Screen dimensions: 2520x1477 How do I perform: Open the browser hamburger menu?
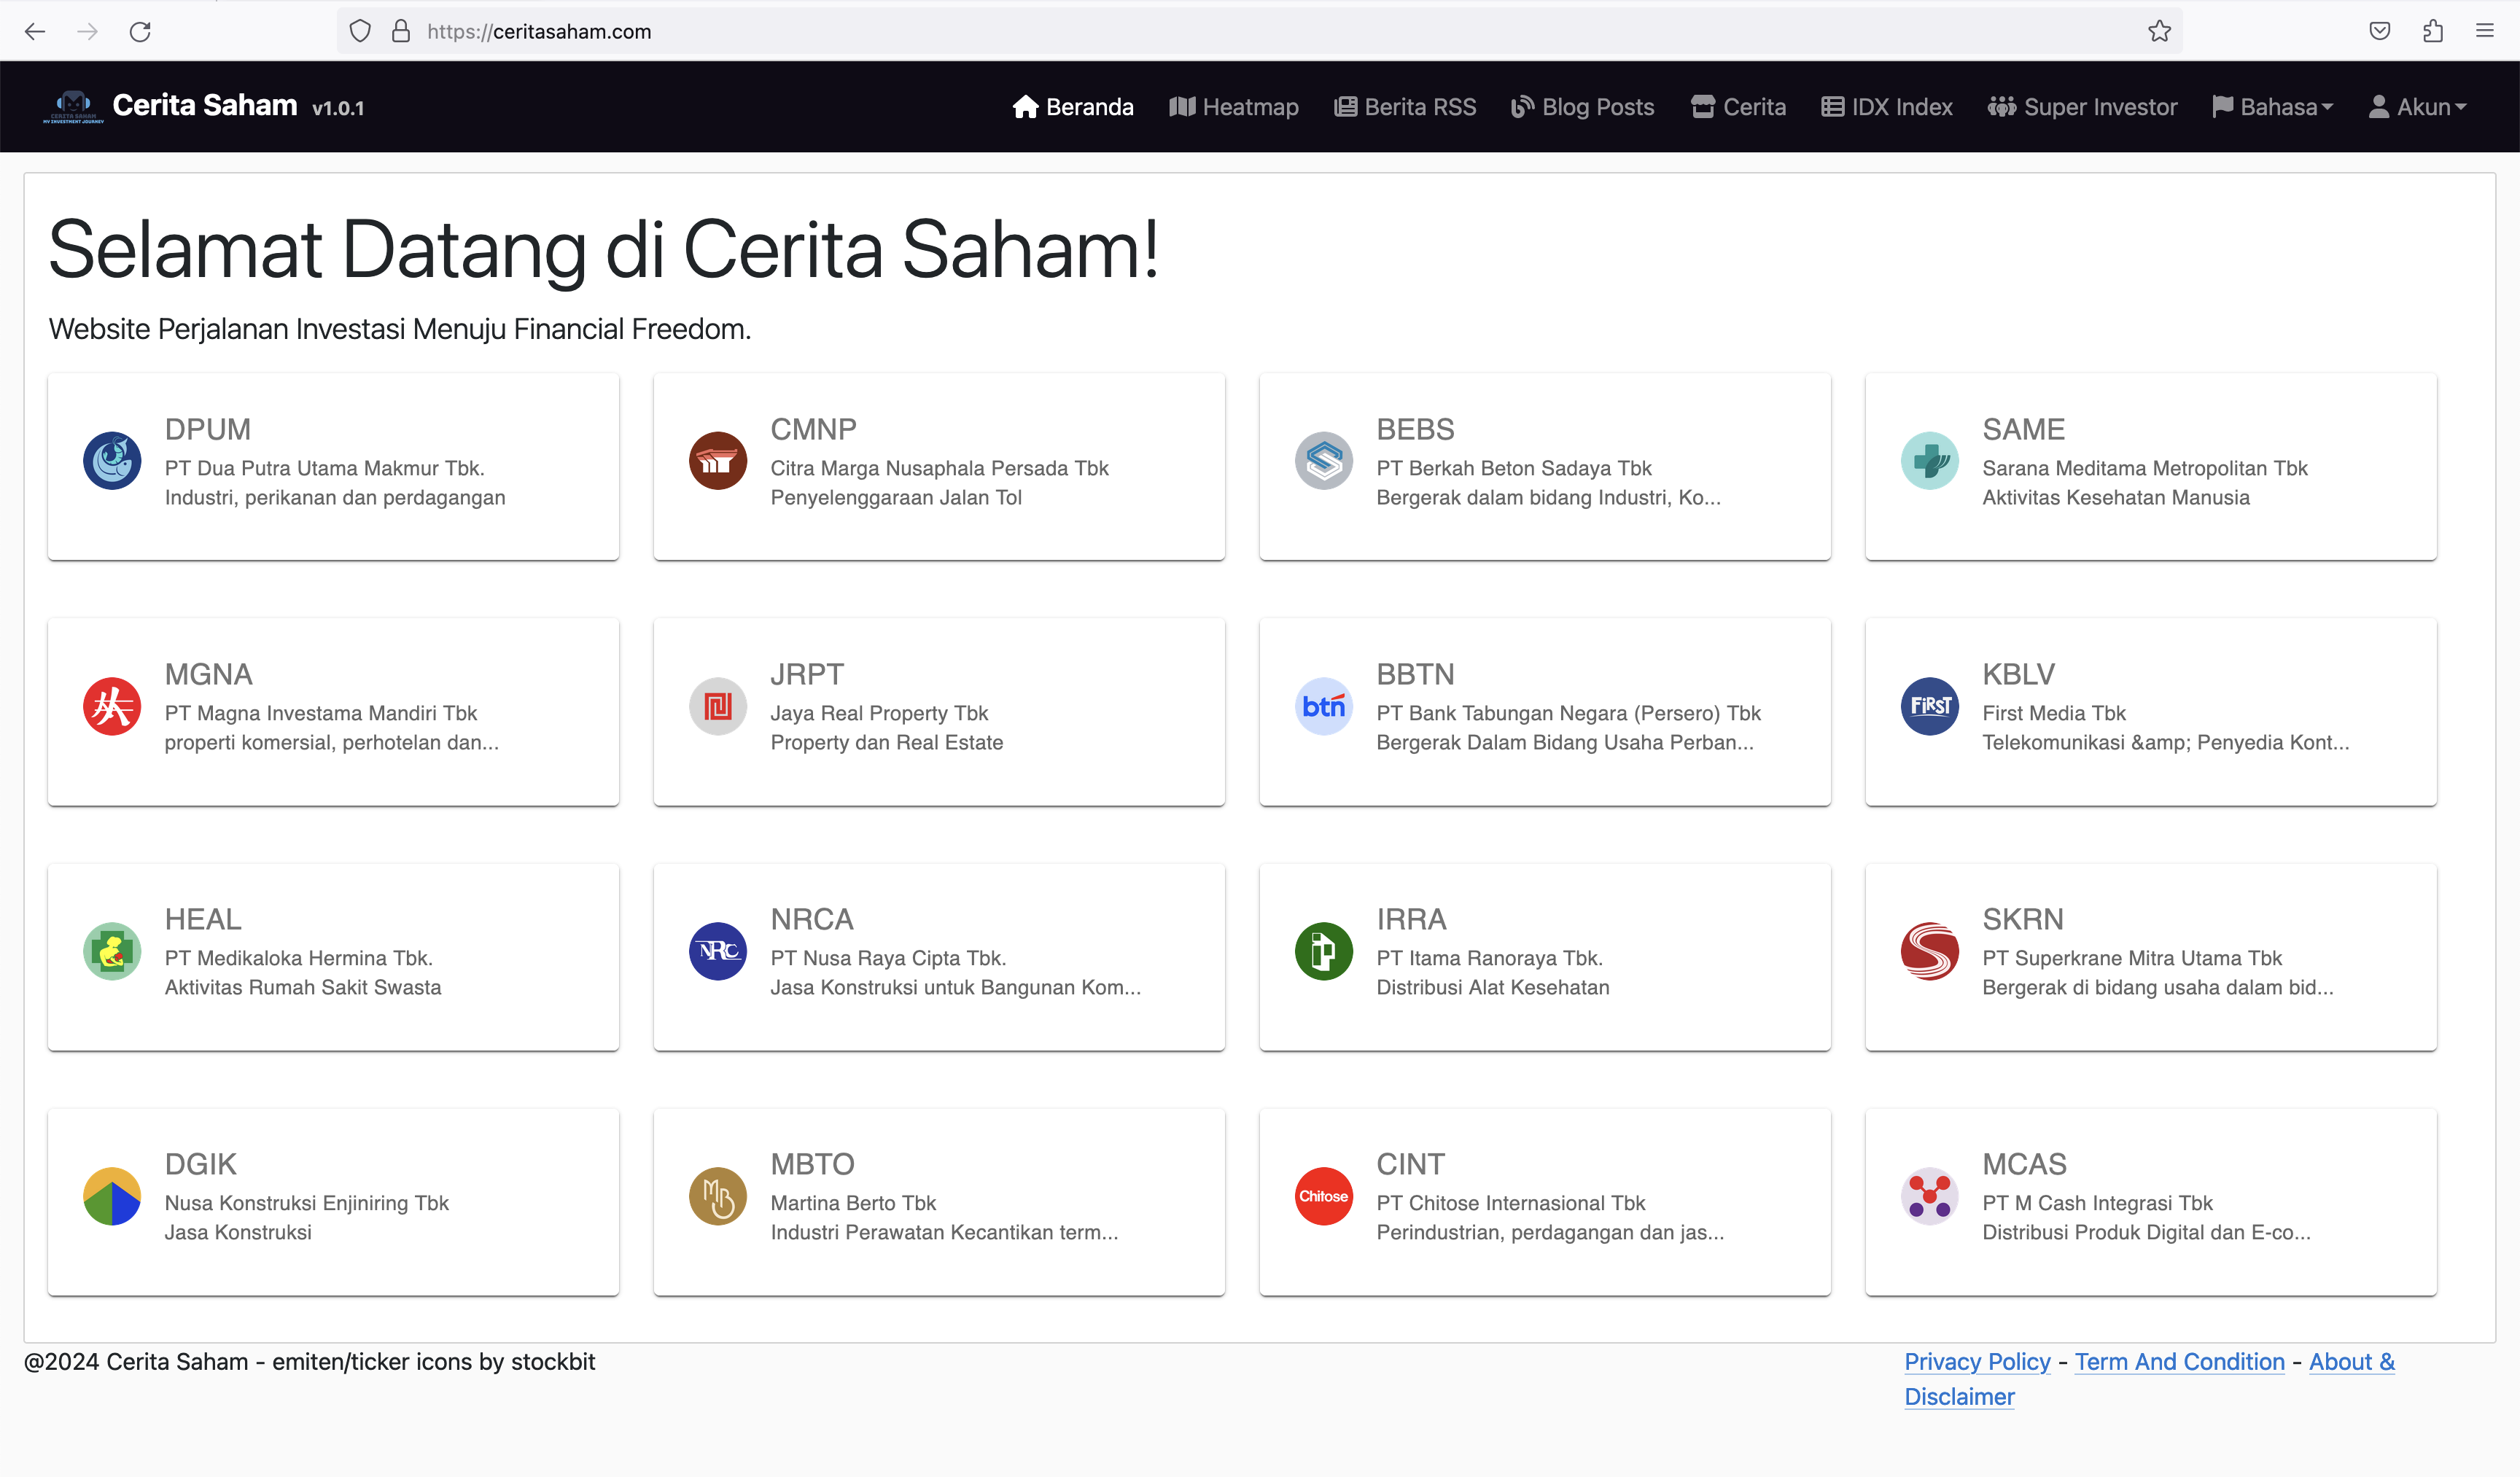[x=2485, y=31]
